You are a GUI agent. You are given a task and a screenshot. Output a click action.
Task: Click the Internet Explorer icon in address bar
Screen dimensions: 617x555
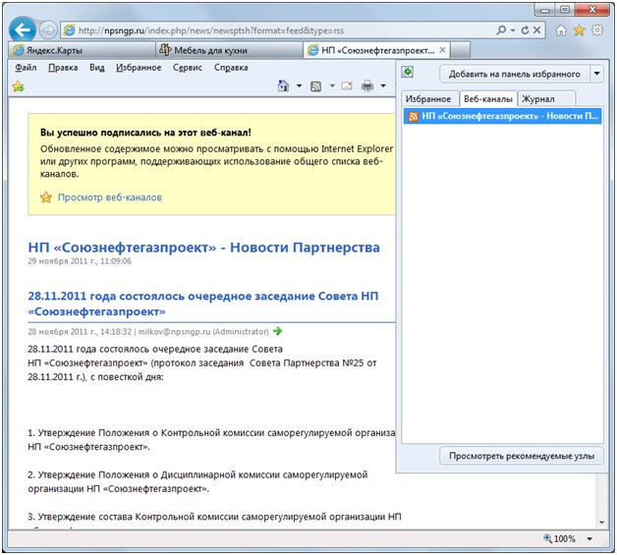(69, 30)
